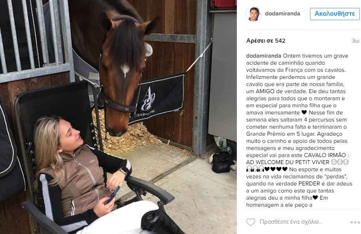The height and width of the screenshot is (234, 361).
Task: Like the post with the heart icon
Action: point(251,222)
